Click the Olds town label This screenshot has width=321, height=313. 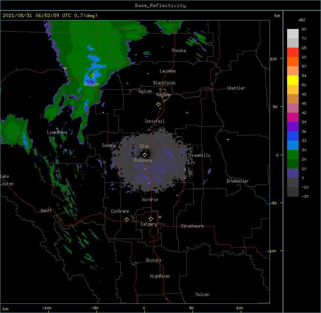click(144, 146)
